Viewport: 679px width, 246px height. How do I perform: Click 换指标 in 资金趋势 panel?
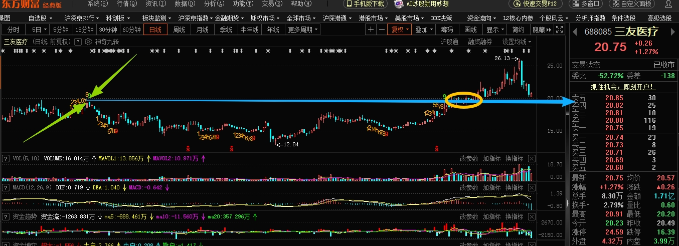(x=515, y=216)
